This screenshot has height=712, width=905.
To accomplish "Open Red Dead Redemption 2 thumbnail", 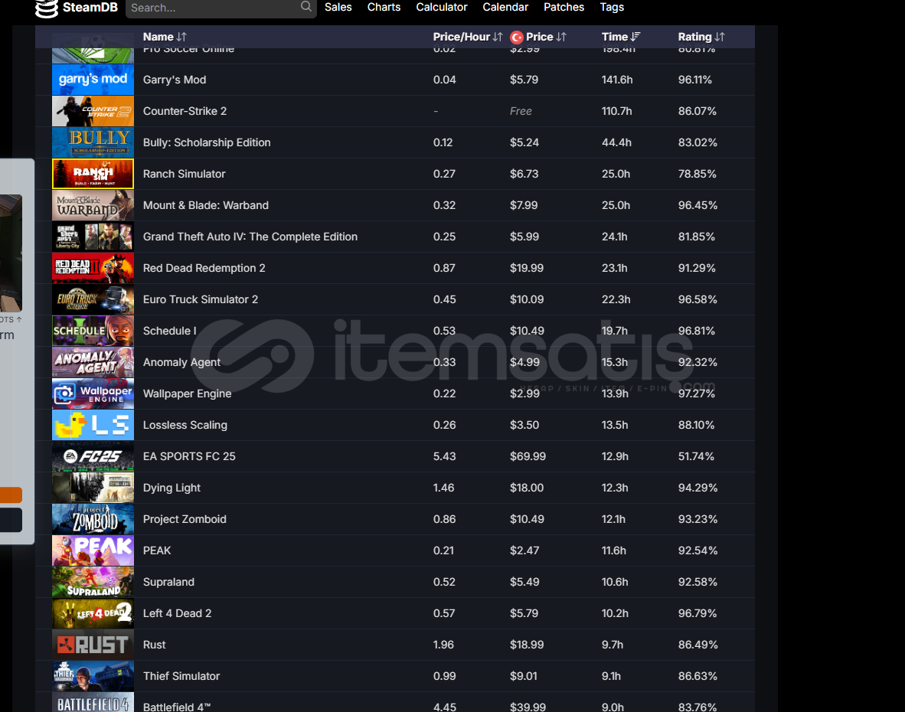I will 93,268.
